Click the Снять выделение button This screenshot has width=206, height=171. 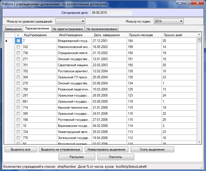click(x=152, y=149)
